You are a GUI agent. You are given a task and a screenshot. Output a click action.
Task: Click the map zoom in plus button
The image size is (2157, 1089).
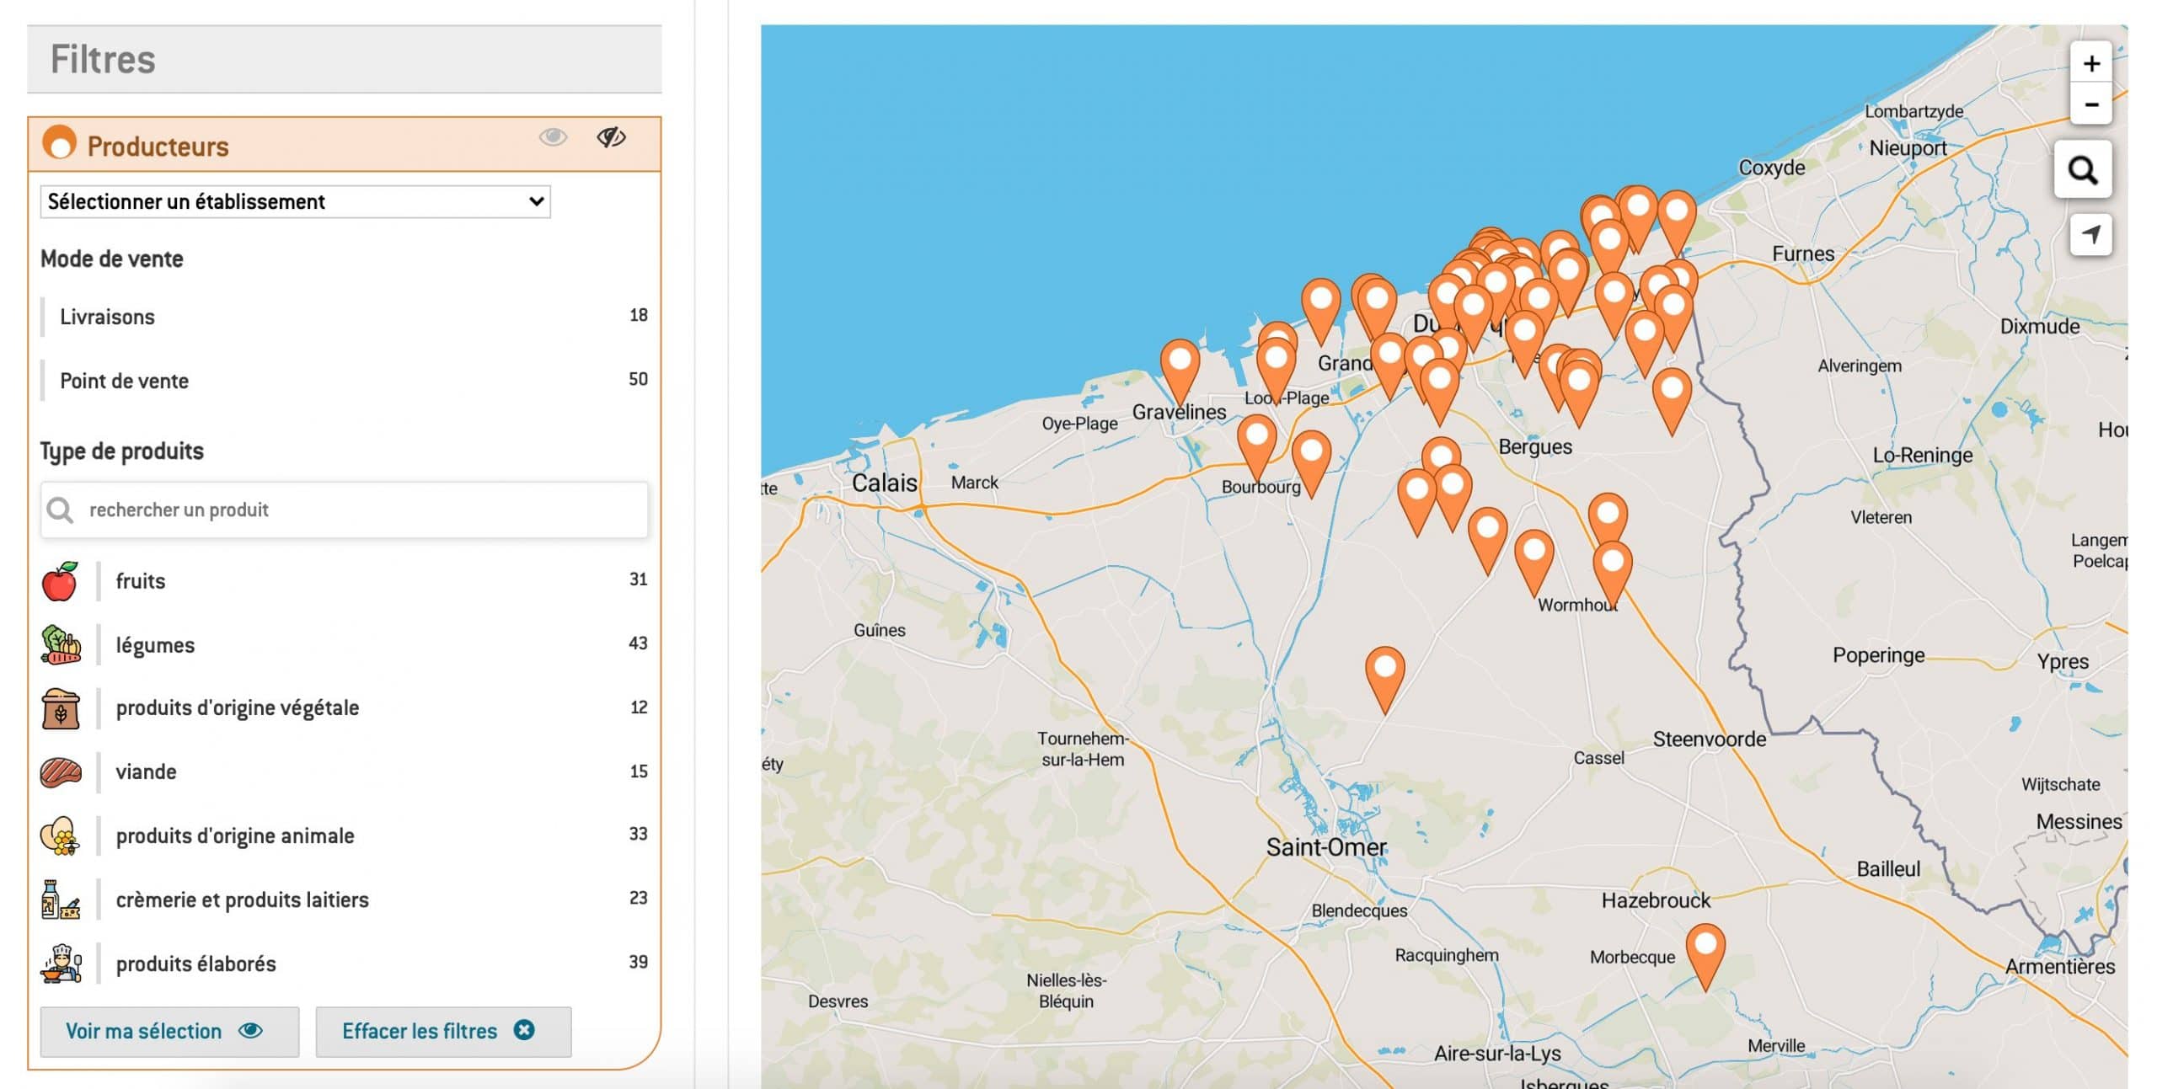tap(2090, 63)
